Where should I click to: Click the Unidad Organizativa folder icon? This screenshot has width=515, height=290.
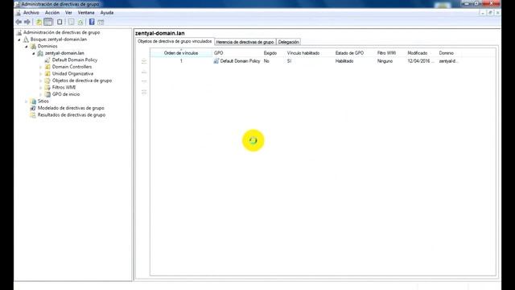tap(47, 73)
